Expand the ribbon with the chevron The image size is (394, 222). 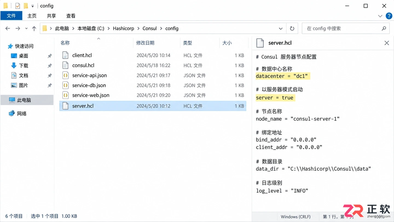[380, 16]
